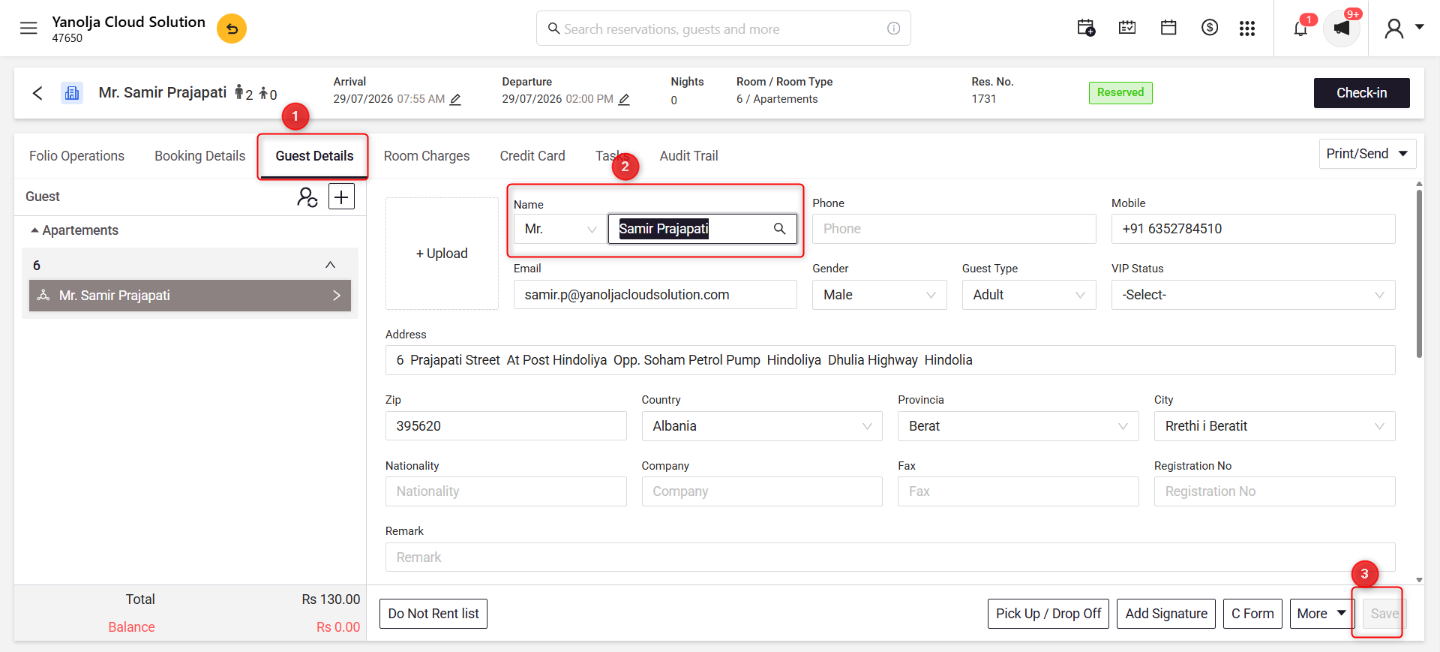Viewport: 1440px width, 652px height.
Task: Click Pick Up / Drop Off button
Action: point(1048,614)
